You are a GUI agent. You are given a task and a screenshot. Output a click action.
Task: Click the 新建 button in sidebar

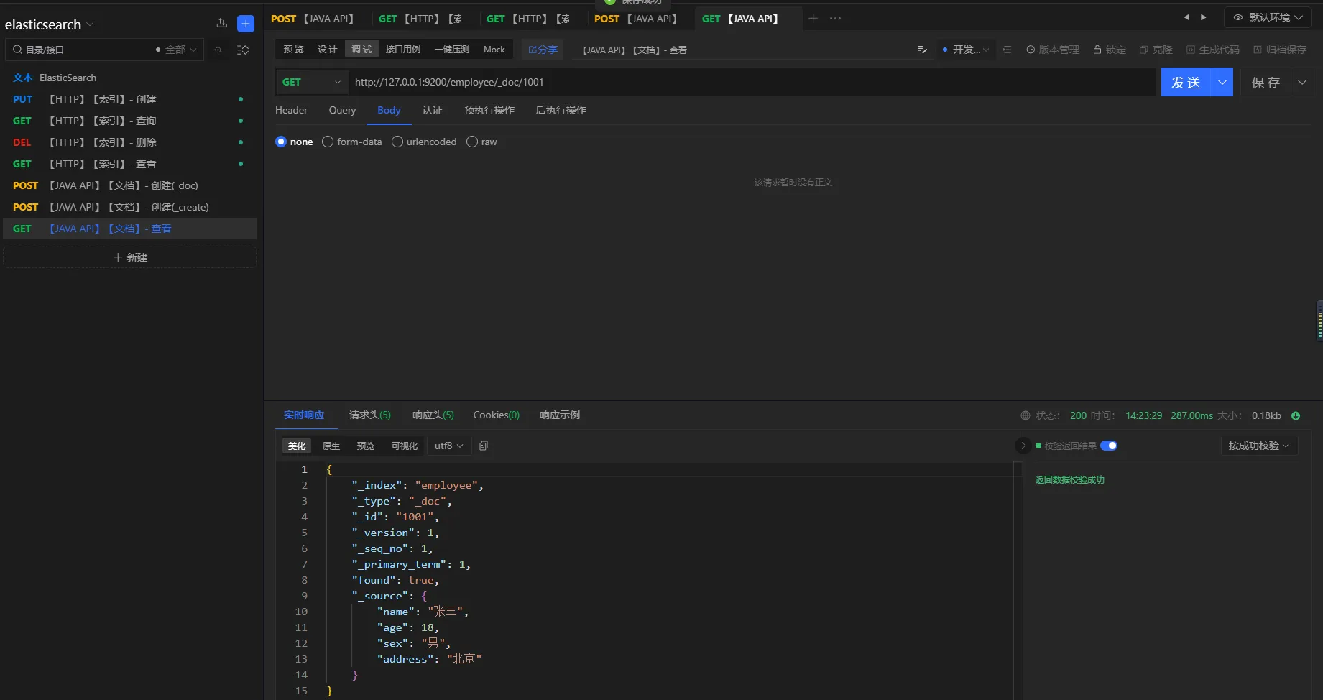pos(130,257)
